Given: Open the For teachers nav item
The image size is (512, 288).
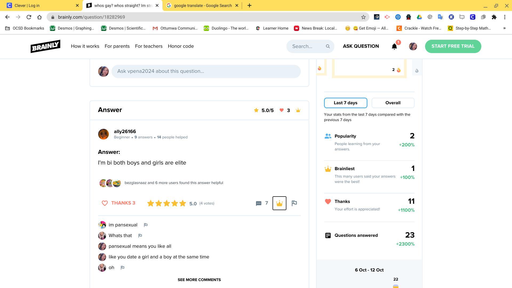Looking at the screenshot, I should 149,46.
